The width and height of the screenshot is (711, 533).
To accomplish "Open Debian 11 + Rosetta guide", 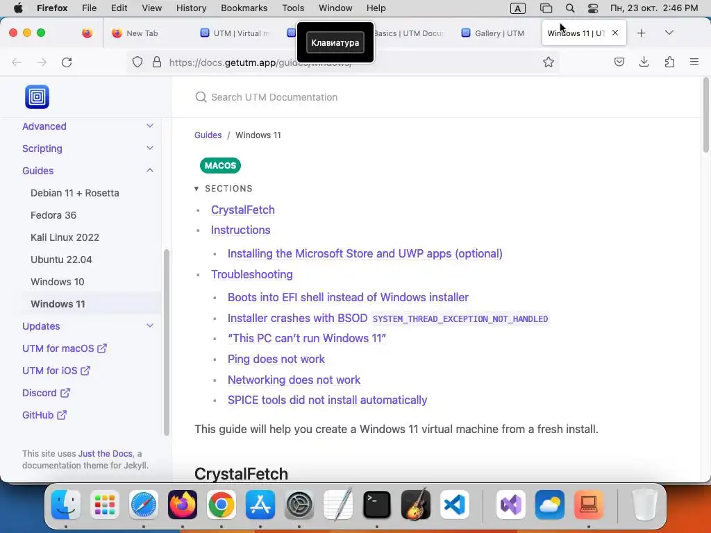I will [75, 193].
